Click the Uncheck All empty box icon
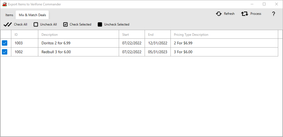283x137 pixels. coord(36,25)
